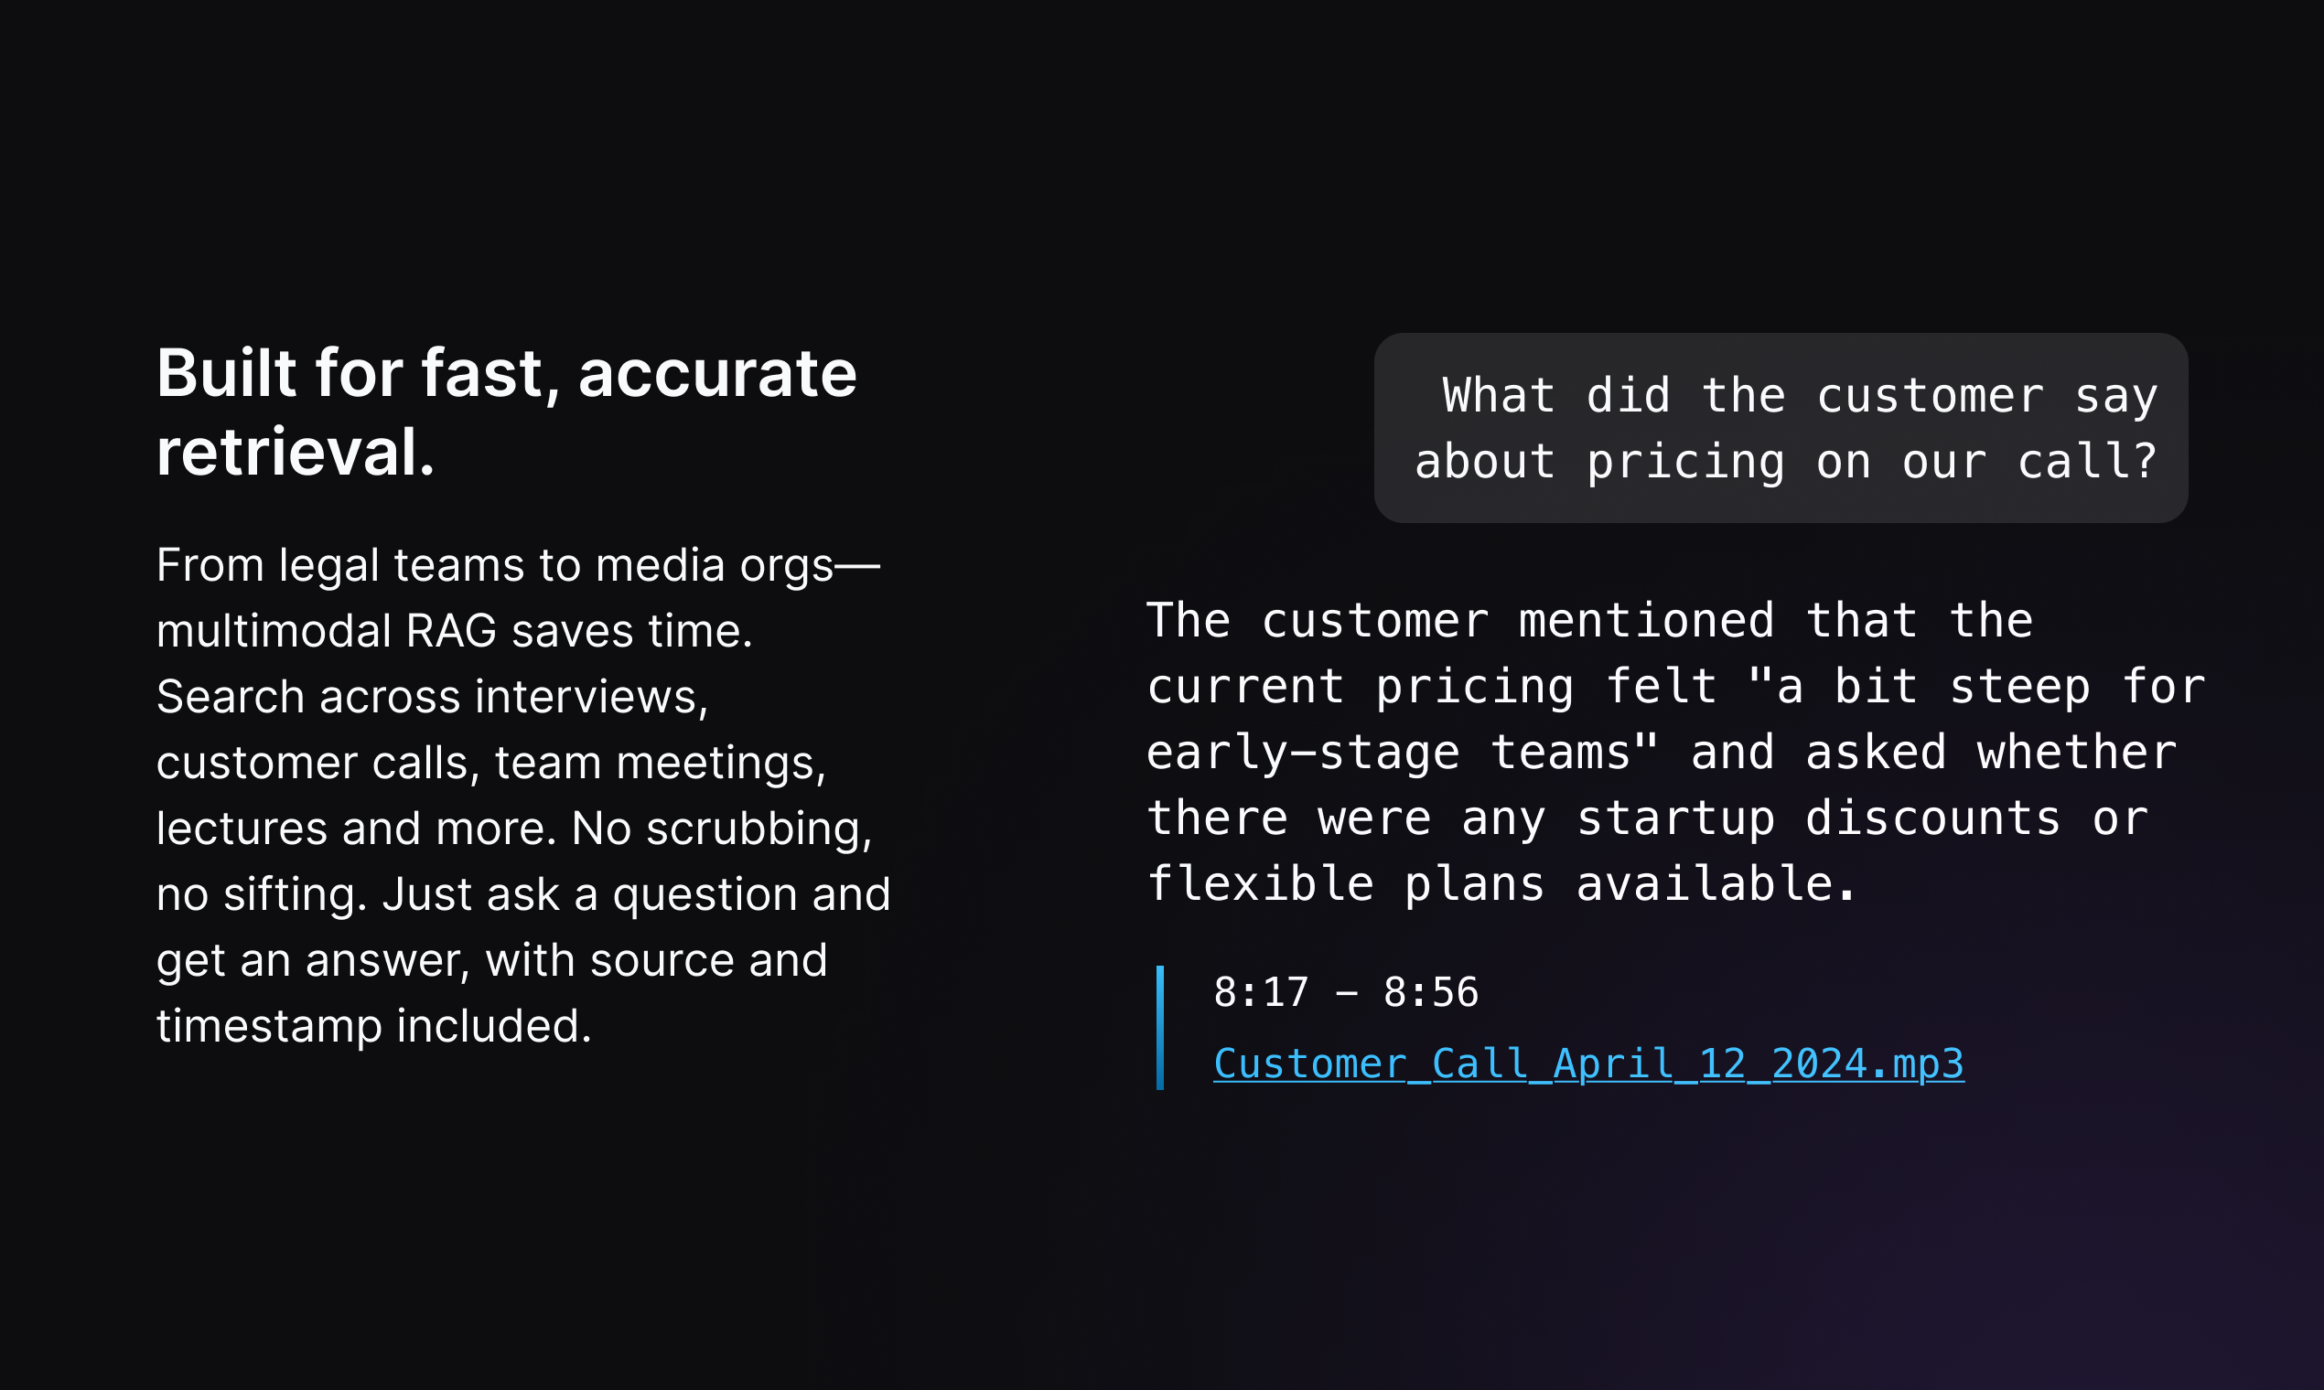
Task: Click the text "Search across interviews,"
Action: (432, 697)
